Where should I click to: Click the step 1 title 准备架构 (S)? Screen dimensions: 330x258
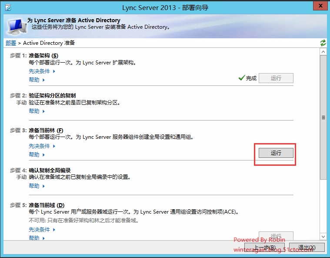[43, 56]
